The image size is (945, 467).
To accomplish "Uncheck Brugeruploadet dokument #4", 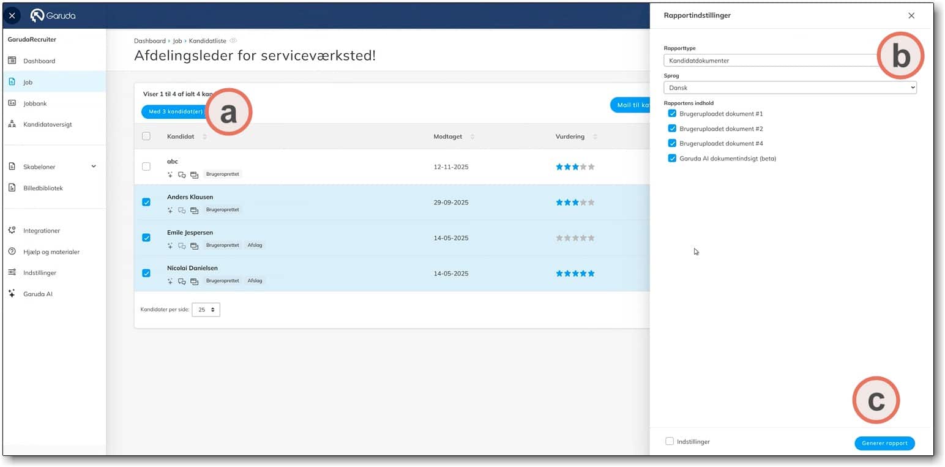I will [x=672, y=143].
